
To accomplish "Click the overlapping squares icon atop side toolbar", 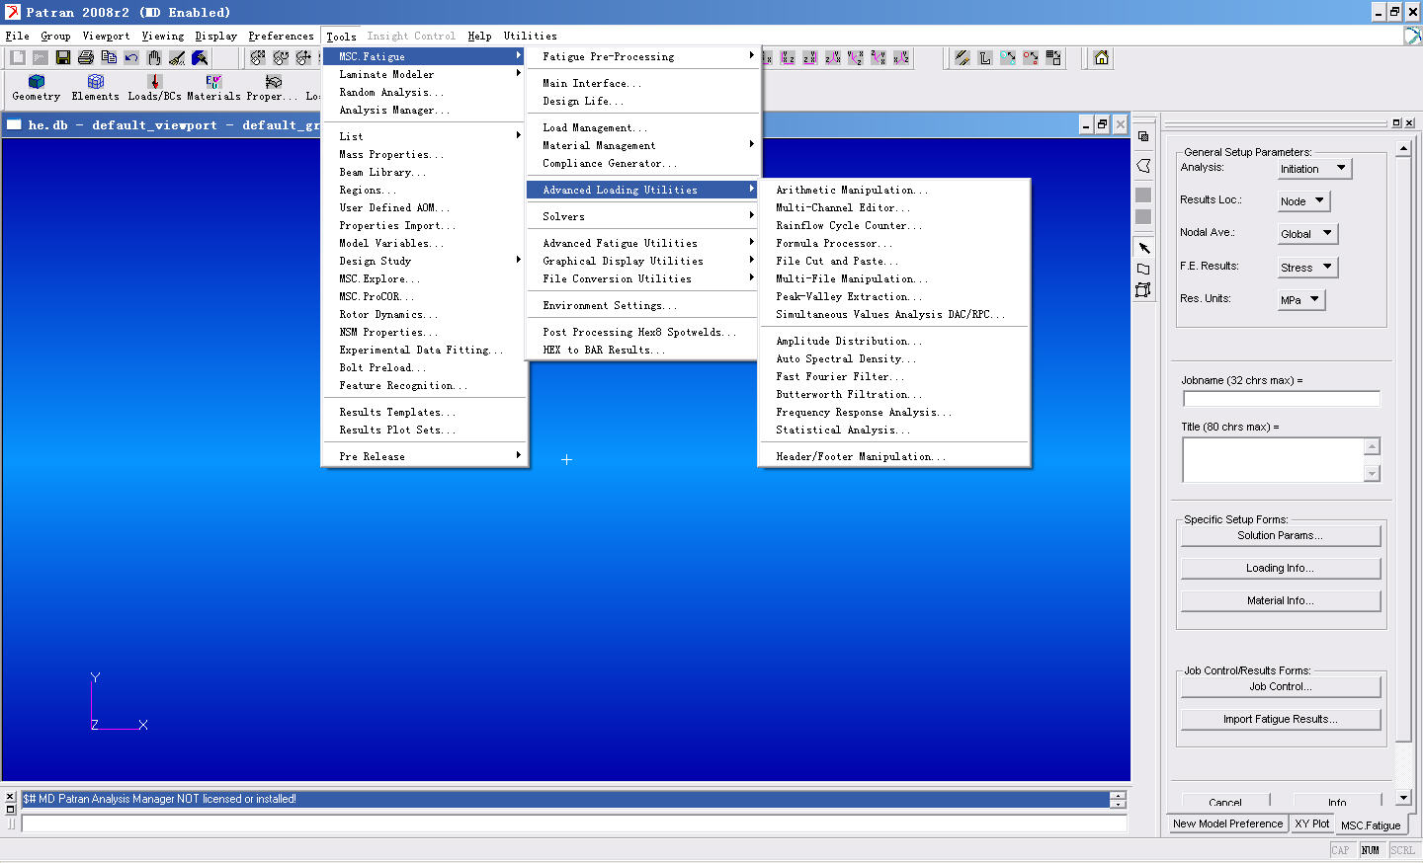I will (1143, 136).
